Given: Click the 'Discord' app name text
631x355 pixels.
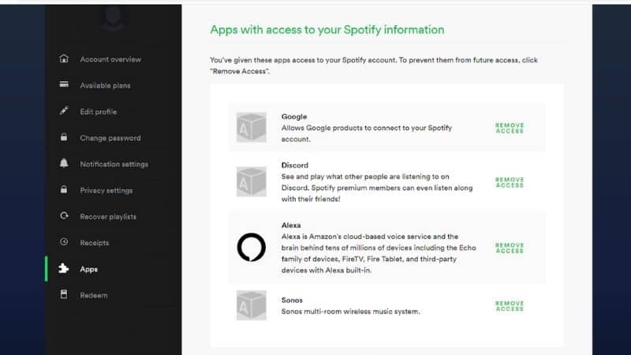Looking at the screenshot, I should pos(294,165).
